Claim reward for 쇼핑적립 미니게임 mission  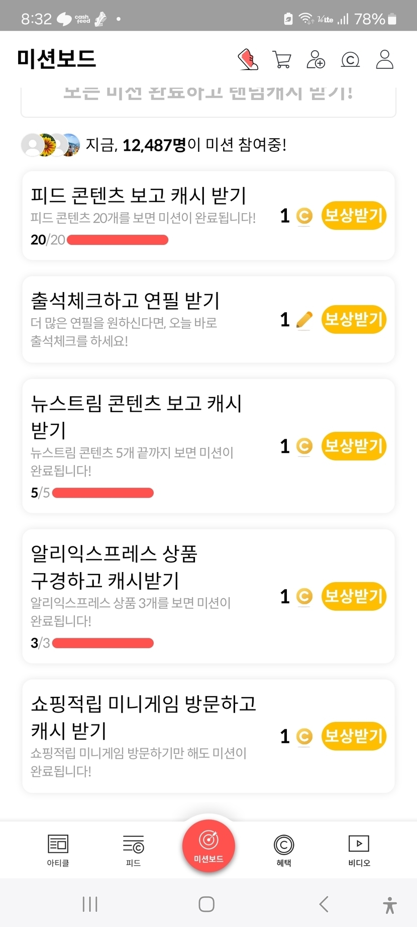354,736
